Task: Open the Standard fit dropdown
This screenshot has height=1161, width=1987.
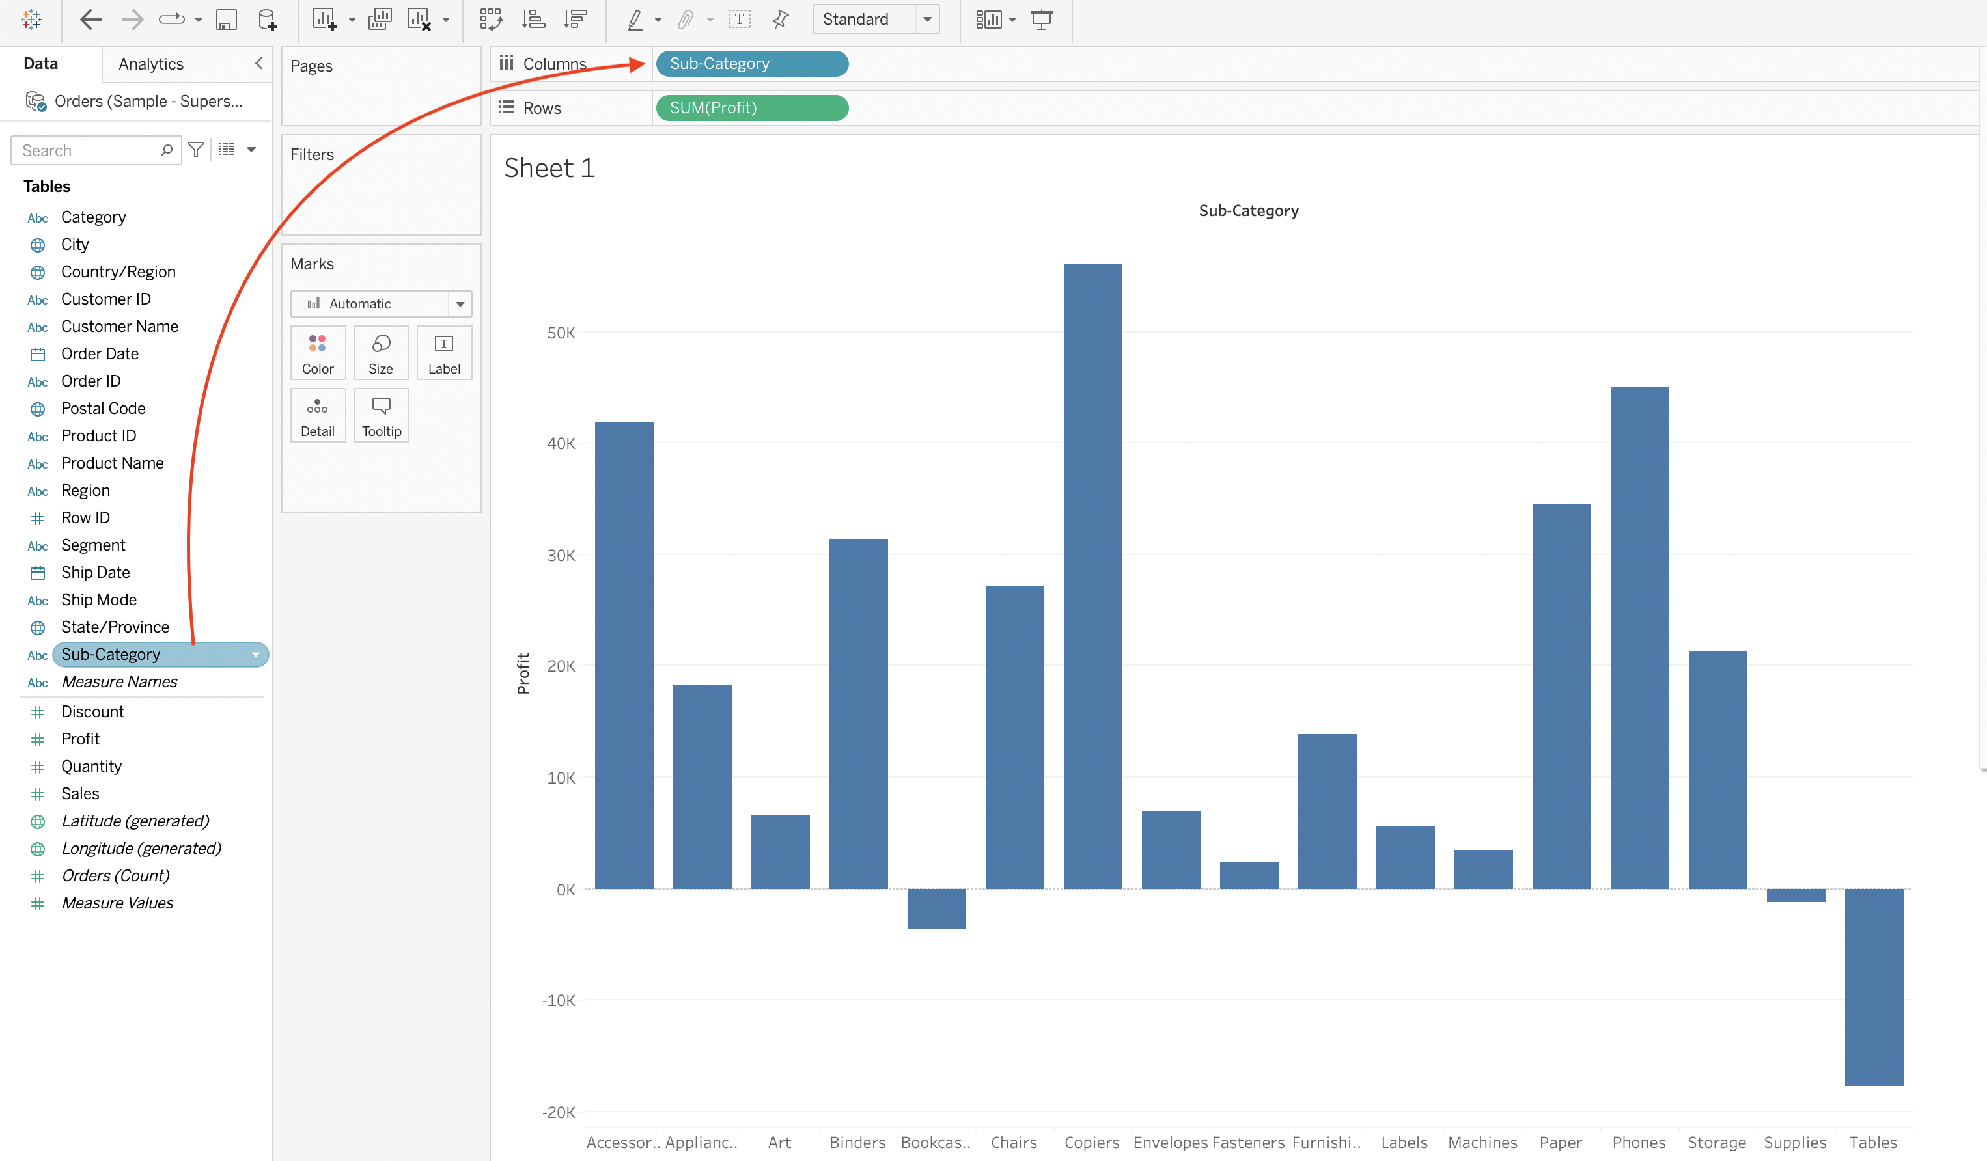Action: click(x=927, y=19)
